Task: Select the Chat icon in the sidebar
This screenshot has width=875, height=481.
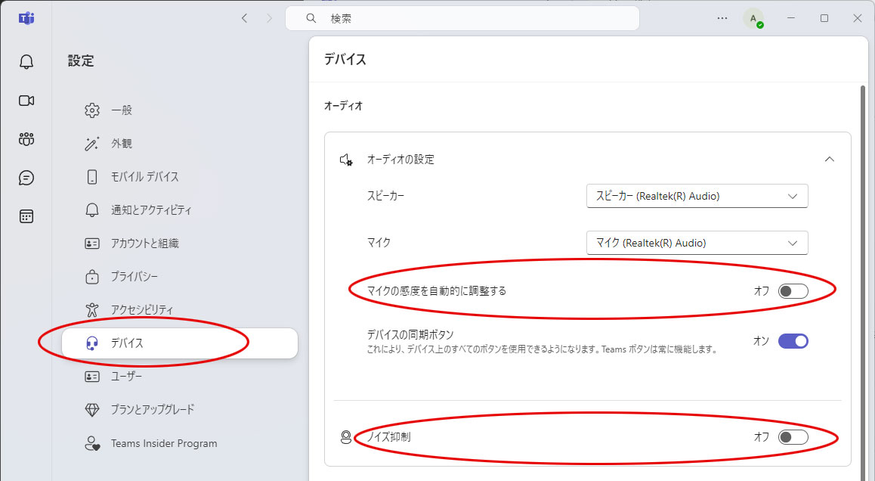Action: tap(26, 177)
